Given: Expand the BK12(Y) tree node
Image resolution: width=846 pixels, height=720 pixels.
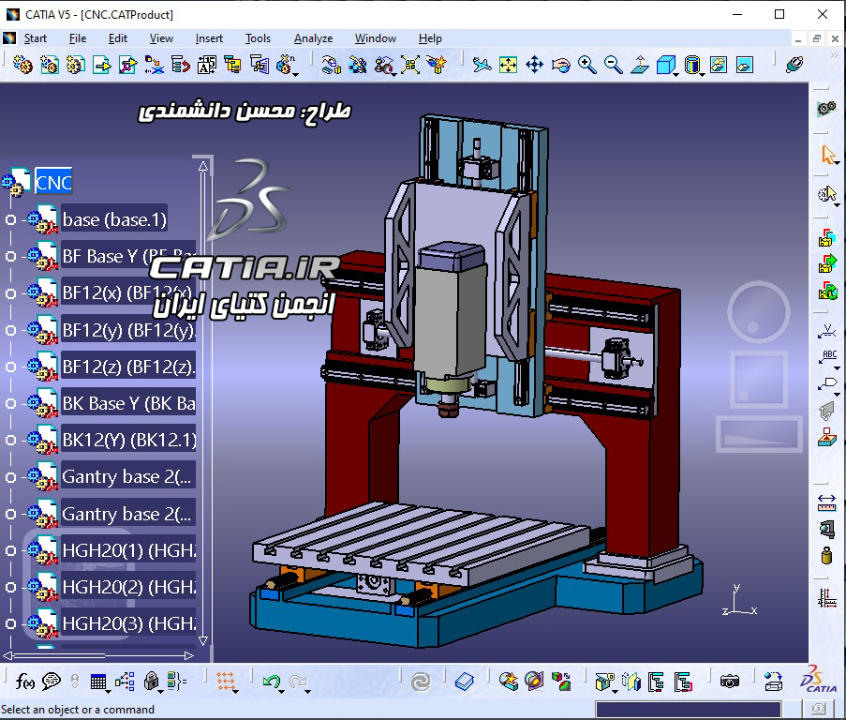Looking at the screenshot, I should pyautogui.click(x=10, y=440).
